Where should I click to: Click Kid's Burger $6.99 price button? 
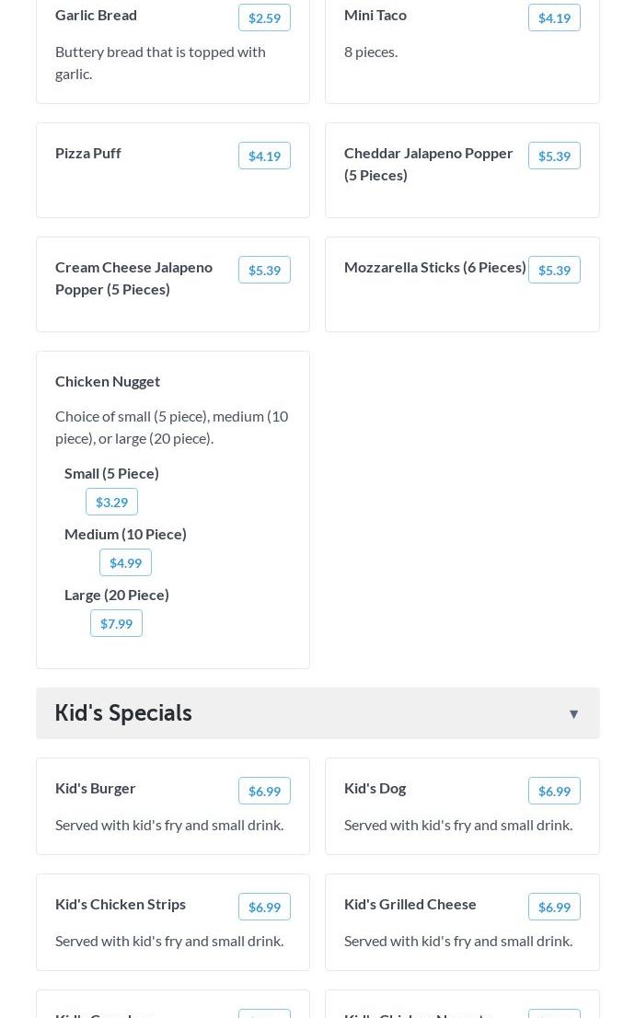coord(264,791)
